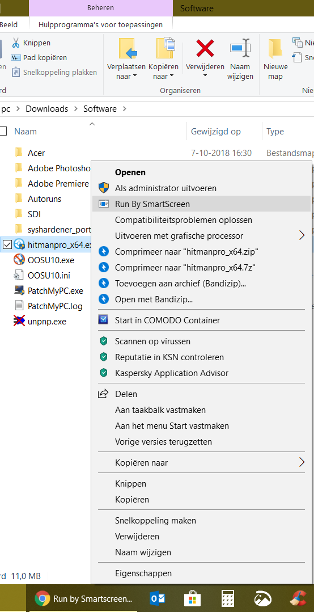The width and height of the screenshot is (314, 612).
Task: Click the SDI folder icon
Action: (18, 214)
